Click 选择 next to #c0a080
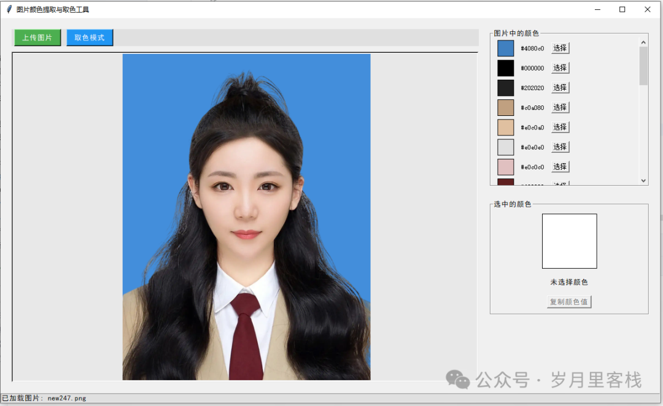 click(x=560, y=107)
